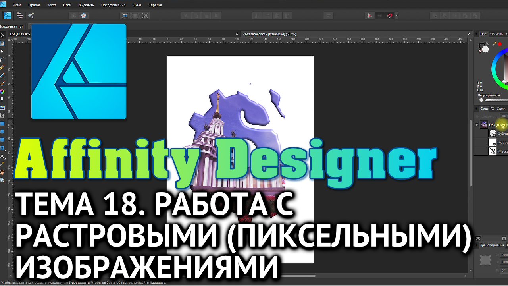Click the dashed-square bounds icon in toolbar
The image size is (508, 286).
pos(135,16)
